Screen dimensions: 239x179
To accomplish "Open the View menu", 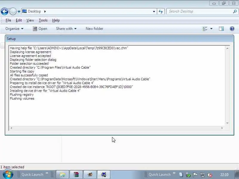I will coord(30,20).
